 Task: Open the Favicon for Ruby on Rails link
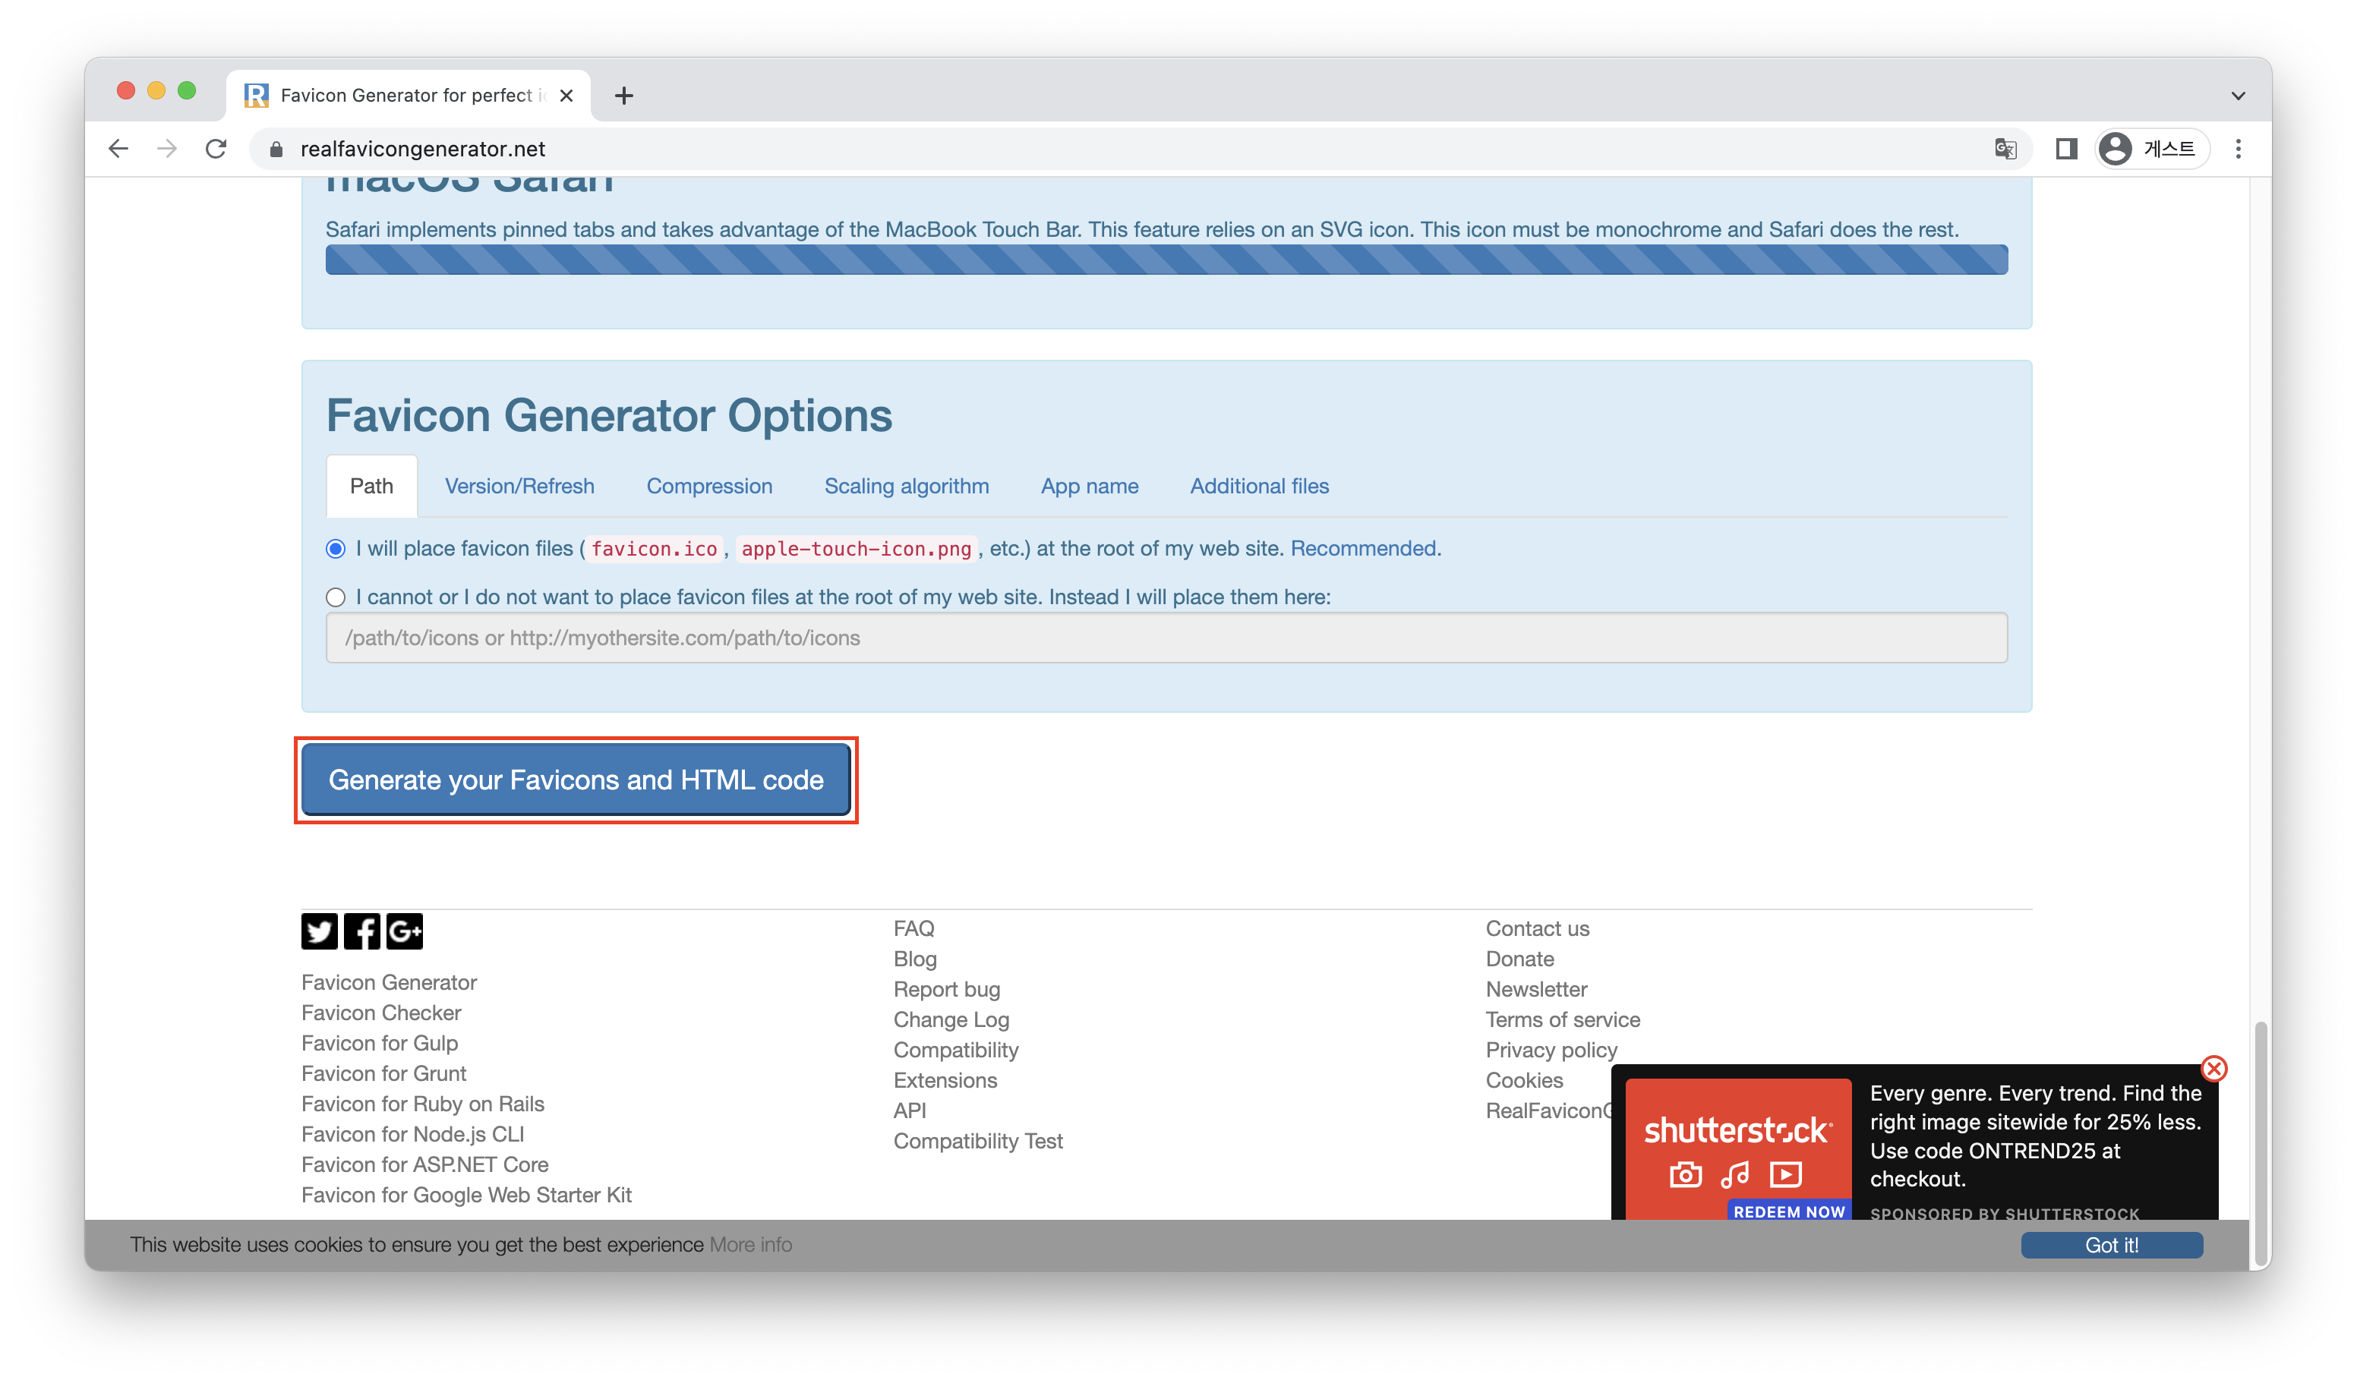coord(423,1104)
